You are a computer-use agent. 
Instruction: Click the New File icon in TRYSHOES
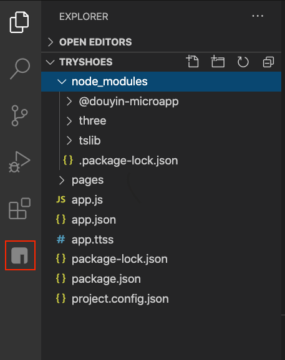point(192,62)
